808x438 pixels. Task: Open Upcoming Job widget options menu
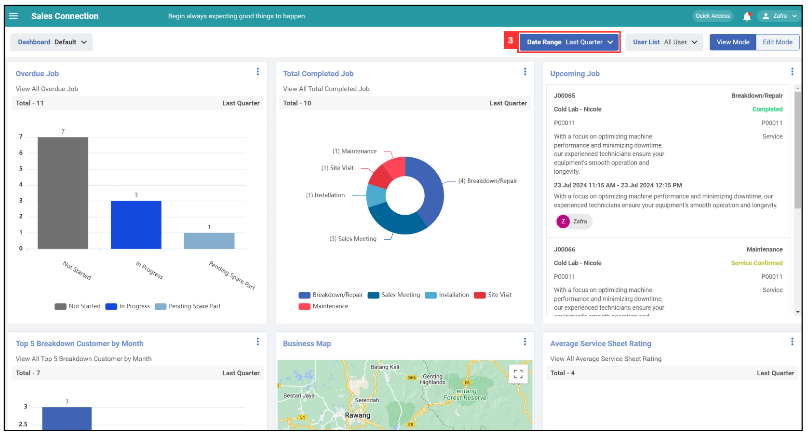tap(792, 71)
